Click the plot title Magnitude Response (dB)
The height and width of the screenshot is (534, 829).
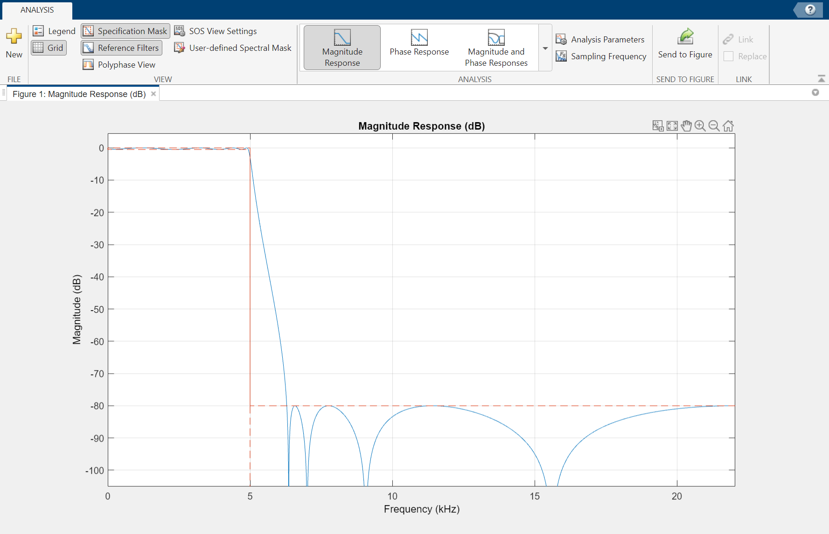pyautogui.click(x=421, y=126)
